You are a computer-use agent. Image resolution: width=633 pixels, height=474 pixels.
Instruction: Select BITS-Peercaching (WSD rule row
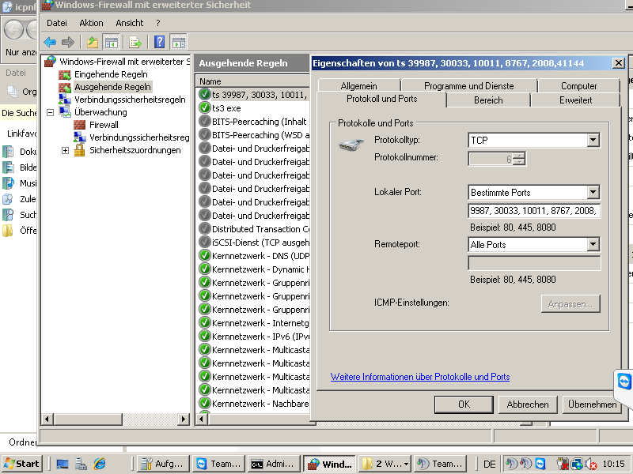[254, 135]
